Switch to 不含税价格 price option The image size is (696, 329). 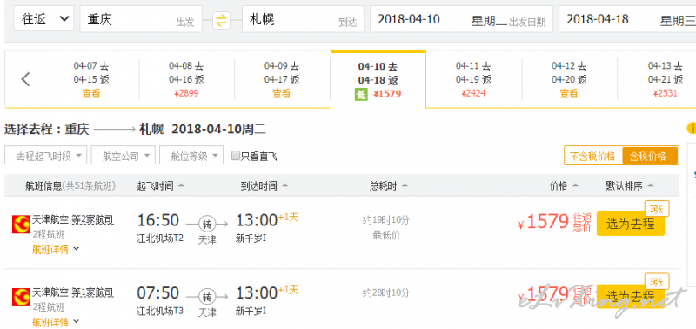click(x=593, y=156)
